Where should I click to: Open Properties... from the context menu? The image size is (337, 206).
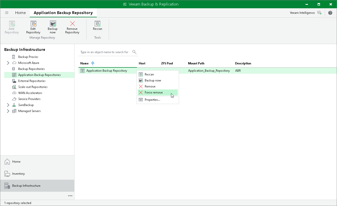pos(158,100)
